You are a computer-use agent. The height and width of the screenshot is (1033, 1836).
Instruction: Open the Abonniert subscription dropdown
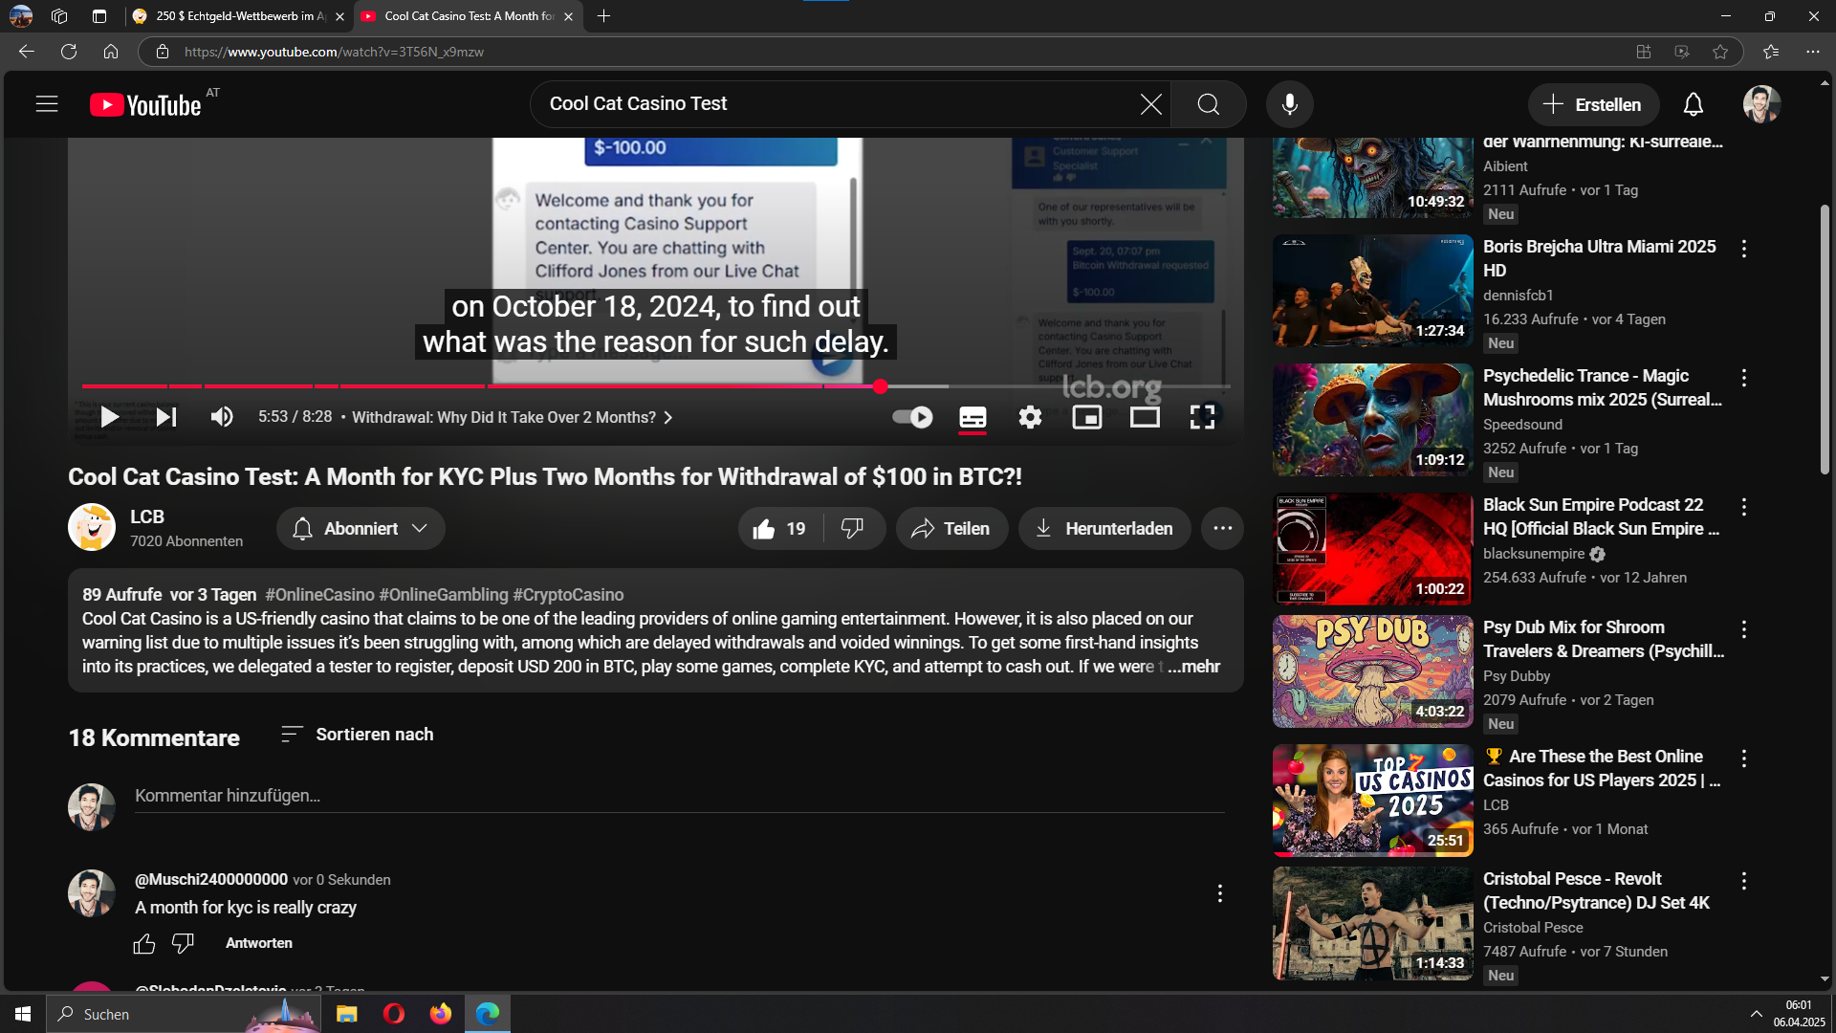[x=361, y=529]
